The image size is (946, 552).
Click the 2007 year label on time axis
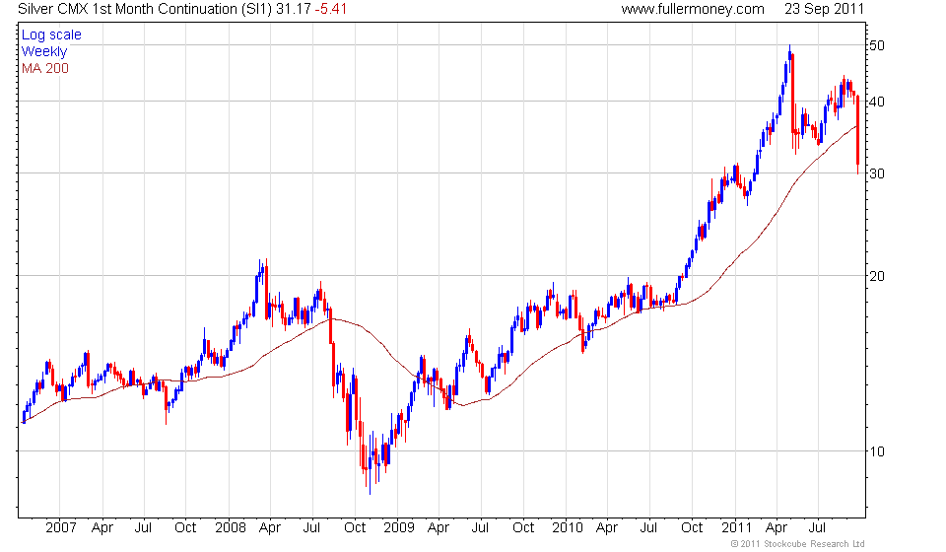[x=61, y=528]
